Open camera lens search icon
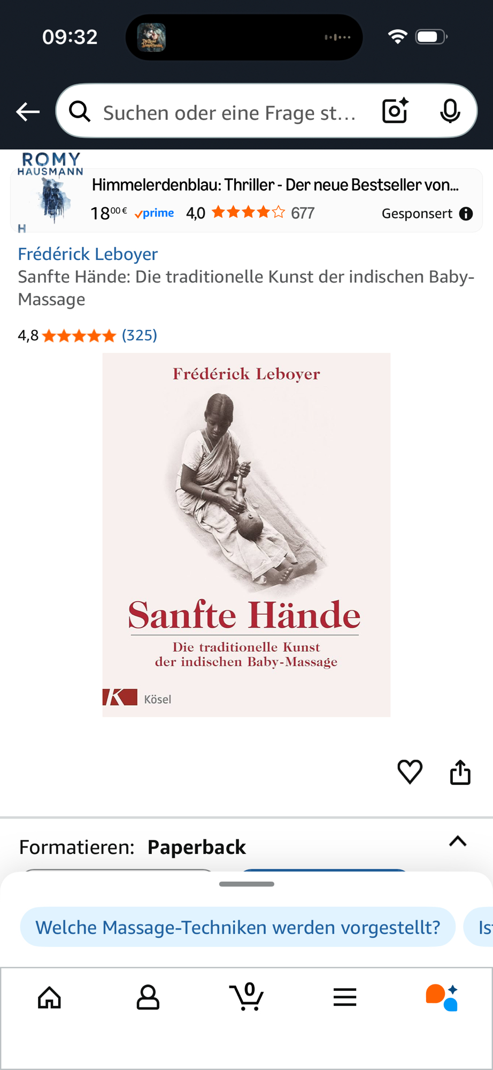 coord(396,111)
